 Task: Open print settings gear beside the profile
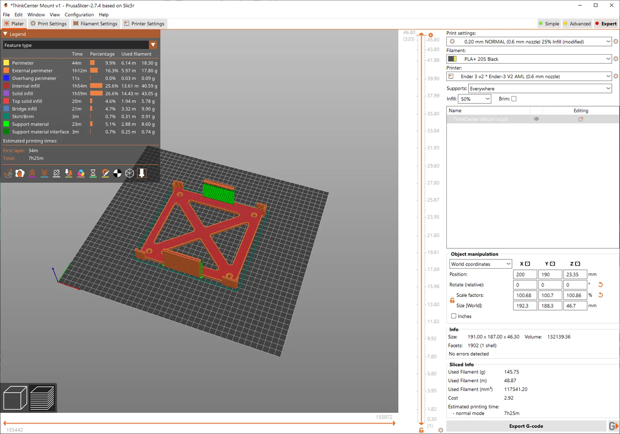tap(616, 41)
